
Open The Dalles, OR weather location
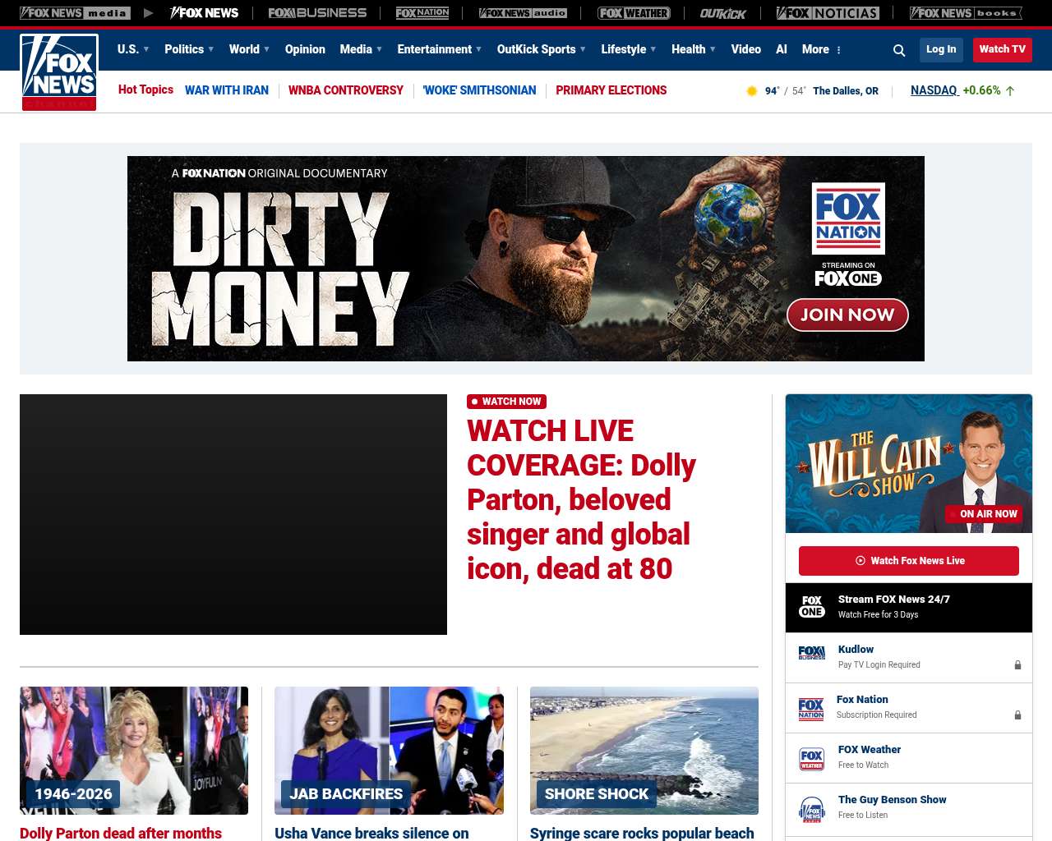coord(846,91)
